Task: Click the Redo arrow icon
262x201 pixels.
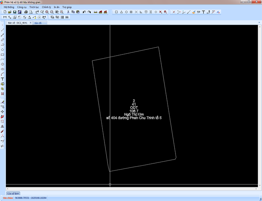Action: [89, 12]
